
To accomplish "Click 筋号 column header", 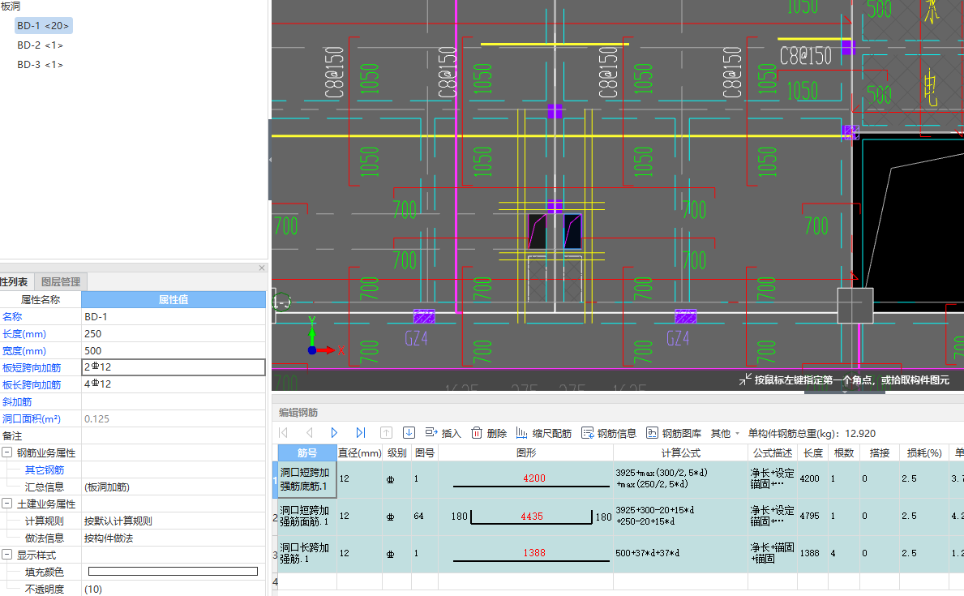I will (307, 452).
